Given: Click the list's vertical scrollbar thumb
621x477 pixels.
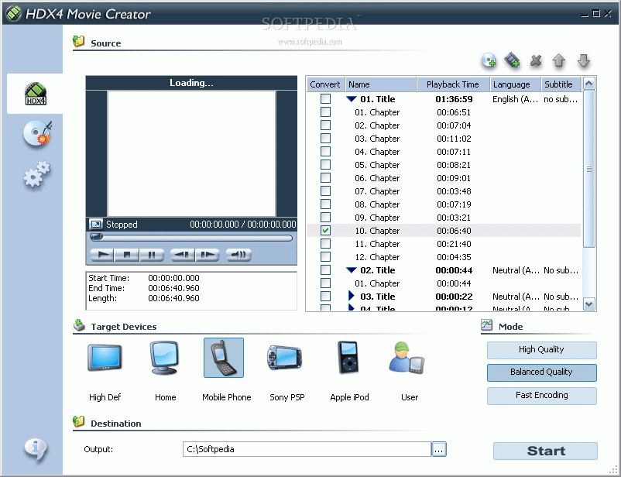Looking at the screenshot, I should pos(589,169).
